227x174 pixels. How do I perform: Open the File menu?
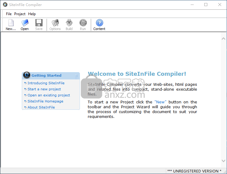(x=9, y=14)
